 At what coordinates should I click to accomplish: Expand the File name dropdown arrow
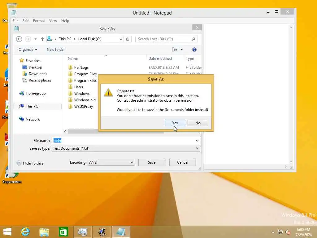point(197,140)
